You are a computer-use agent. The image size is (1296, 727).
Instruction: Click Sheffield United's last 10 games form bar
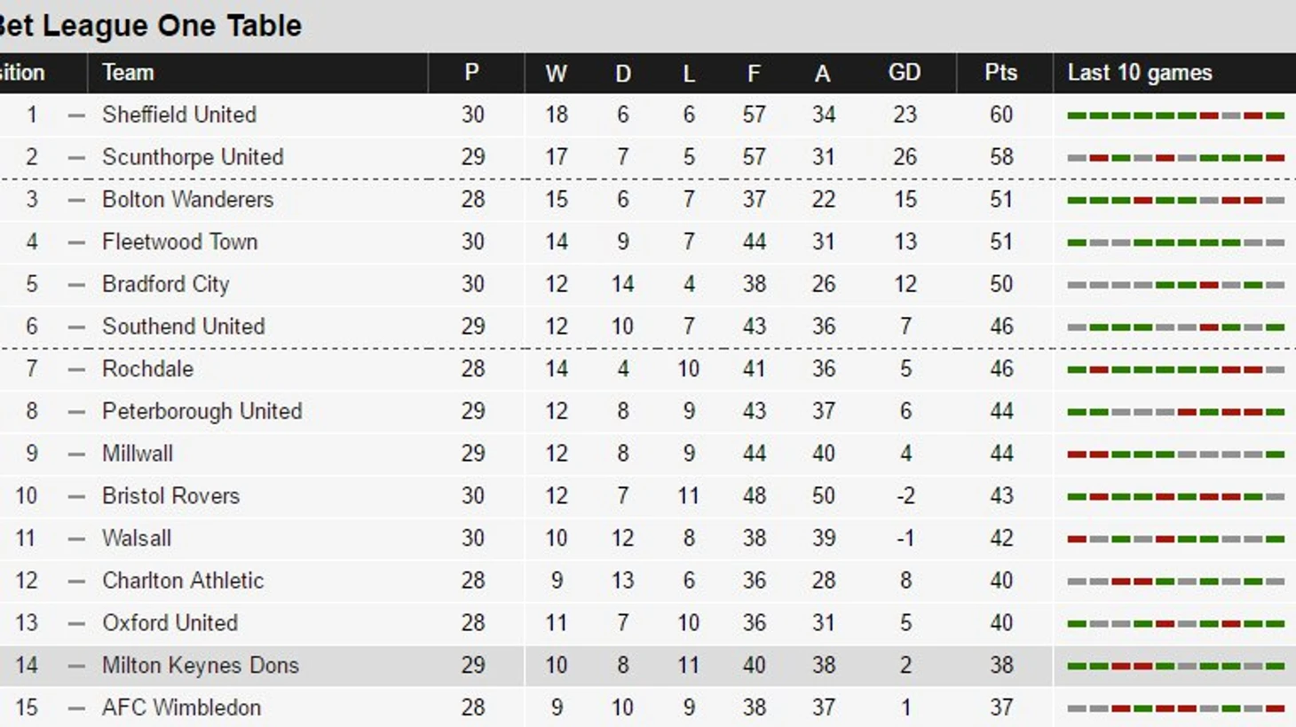click(x=1175, y=115)
